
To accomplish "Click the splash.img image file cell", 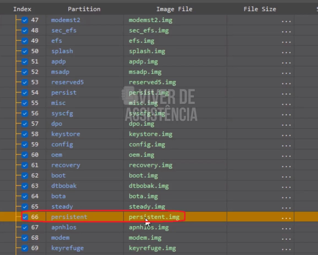I will tap(147, 51).
